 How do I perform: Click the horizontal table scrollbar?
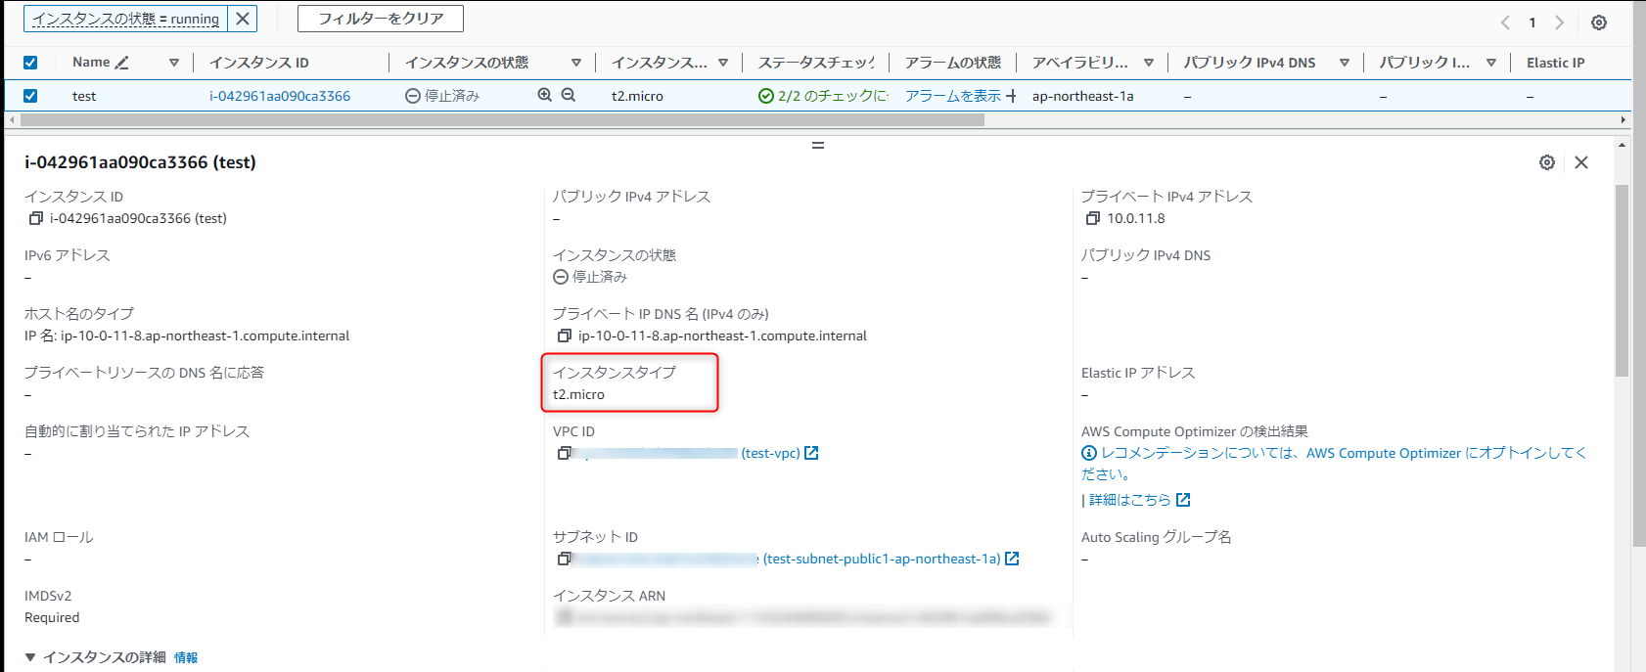tap(502, 119)
